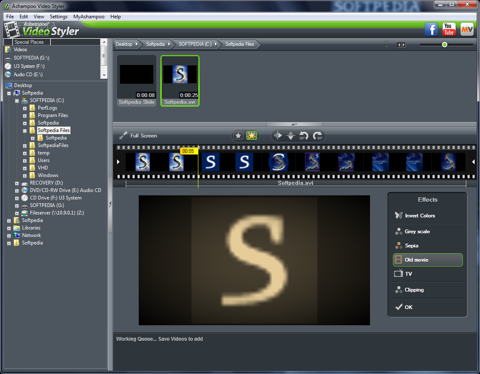Open the YouTube upload icon
480x374 pixels.
(449, 30)
